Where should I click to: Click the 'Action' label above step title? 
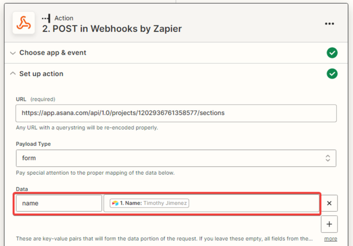coord(64,18)
